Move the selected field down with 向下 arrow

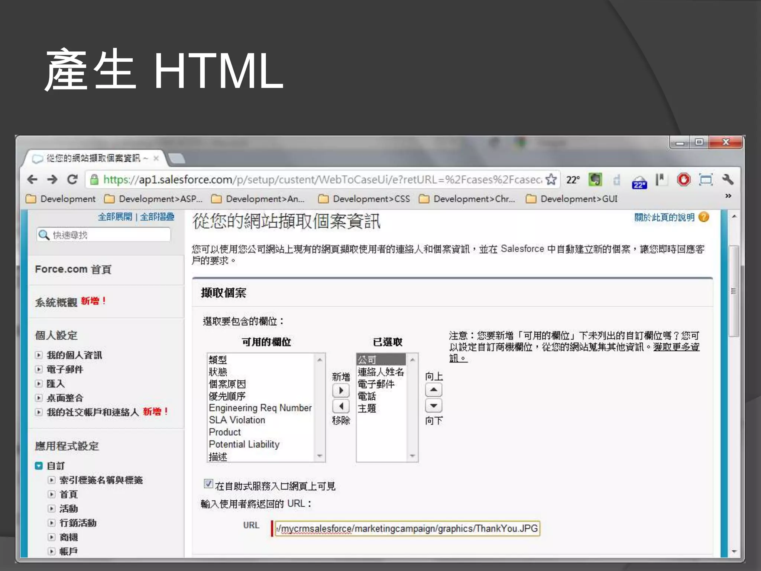tap(434, 406)
